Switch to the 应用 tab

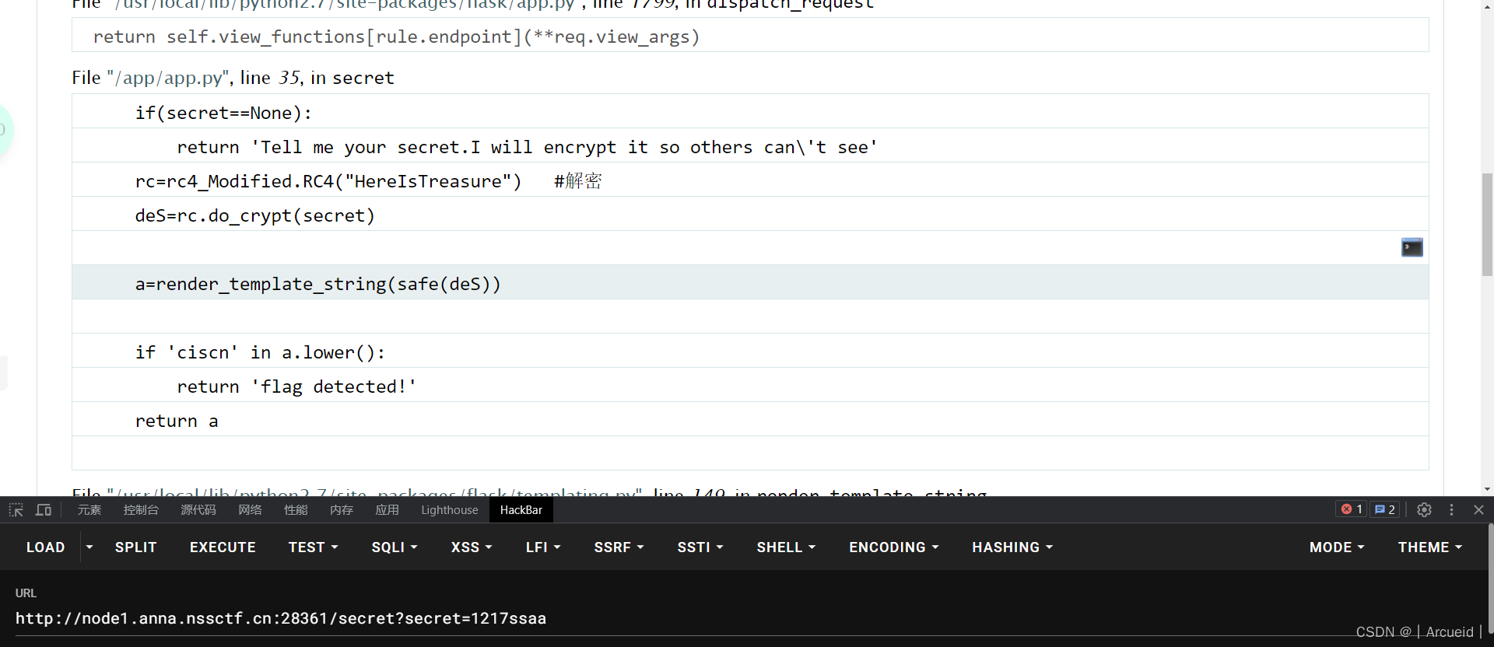coord(388,510)
